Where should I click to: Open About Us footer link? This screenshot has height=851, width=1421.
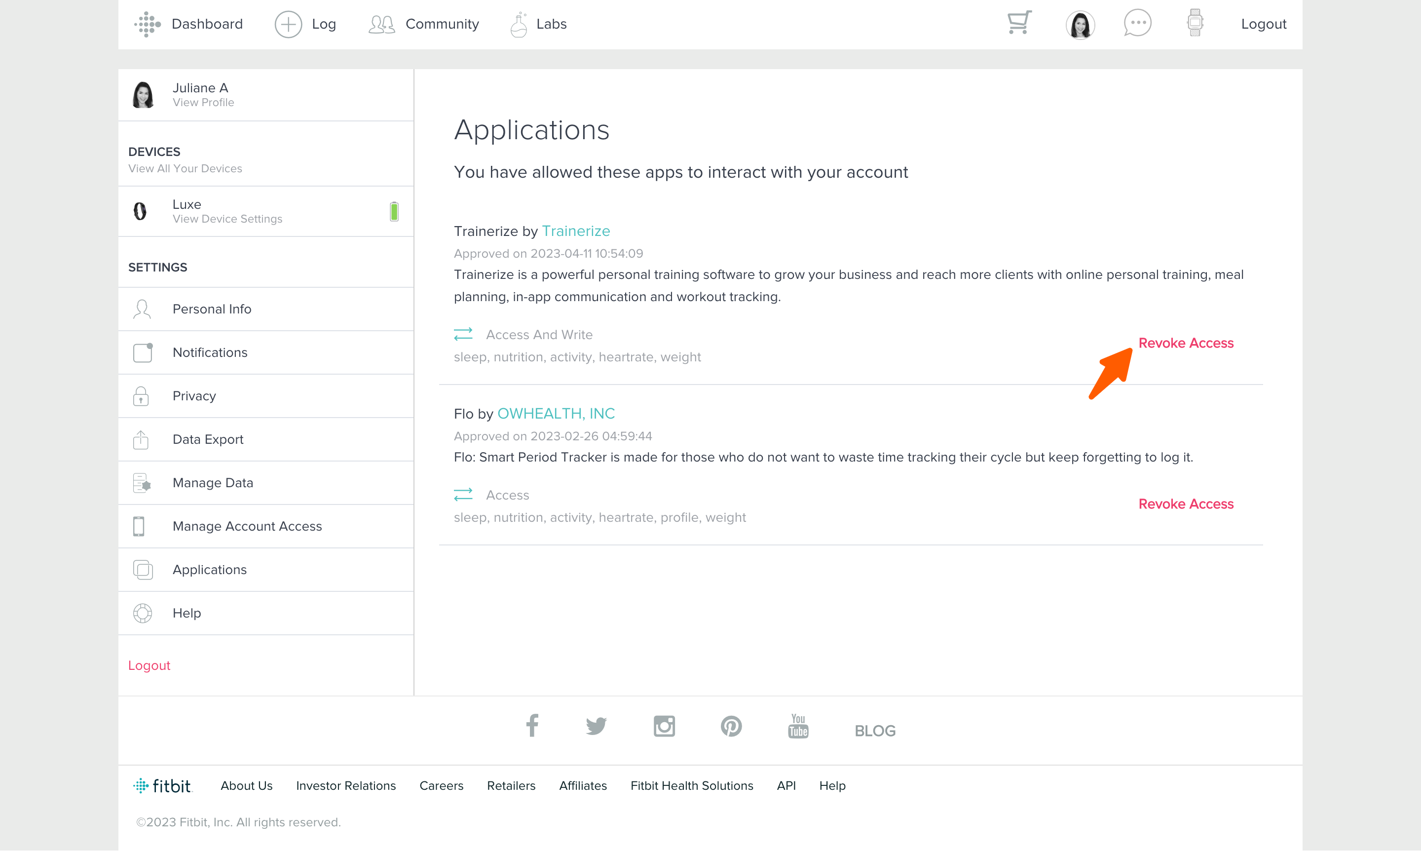[x=247, y=786]
